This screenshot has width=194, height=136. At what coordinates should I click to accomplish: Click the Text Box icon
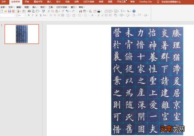(x=116, y=11)
